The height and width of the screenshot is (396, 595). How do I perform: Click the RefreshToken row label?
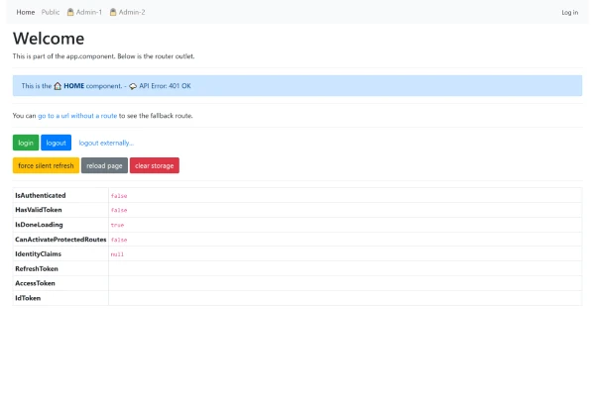[37, 268]
